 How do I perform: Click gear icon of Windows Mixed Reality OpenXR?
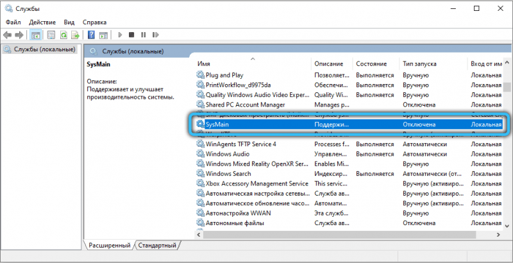[200, 164]
